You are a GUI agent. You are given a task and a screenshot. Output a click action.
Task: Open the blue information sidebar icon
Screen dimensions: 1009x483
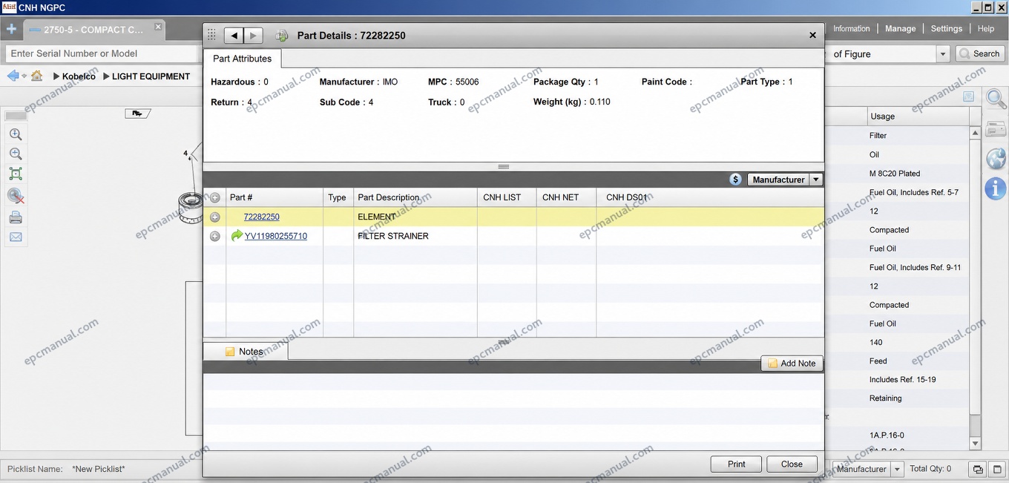[996, 188]
